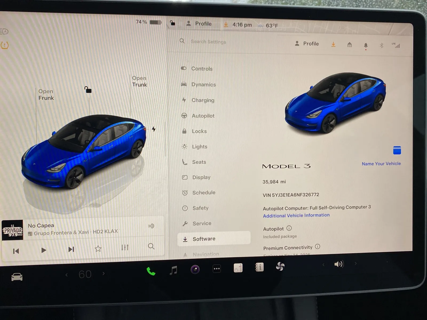
Task: Open the phone app in the dock
Action: 151,271
